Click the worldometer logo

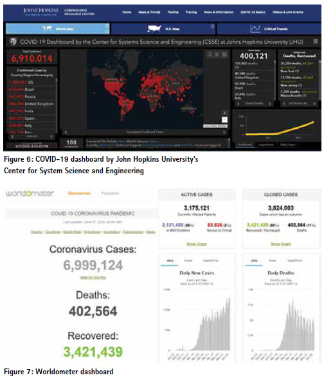pos(30,193)
